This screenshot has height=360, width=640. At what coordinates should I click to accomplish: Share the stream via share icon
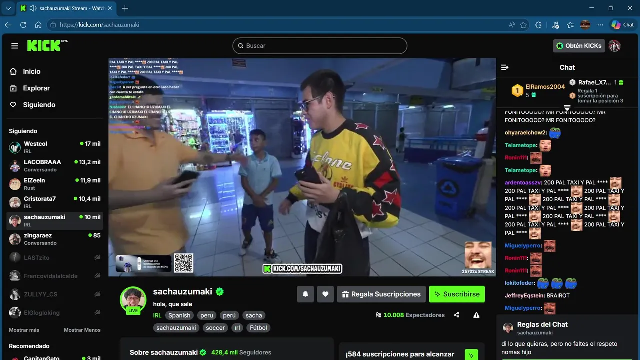[456, 315]
